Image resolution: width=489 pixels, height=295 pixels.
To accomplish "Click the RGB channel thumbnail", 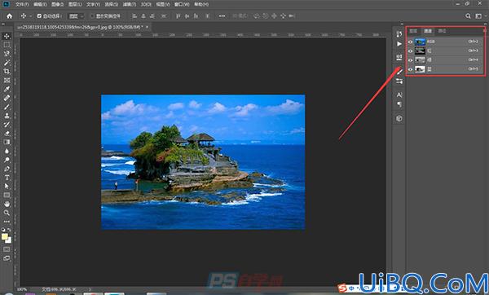I will click(x=420, y=42).
